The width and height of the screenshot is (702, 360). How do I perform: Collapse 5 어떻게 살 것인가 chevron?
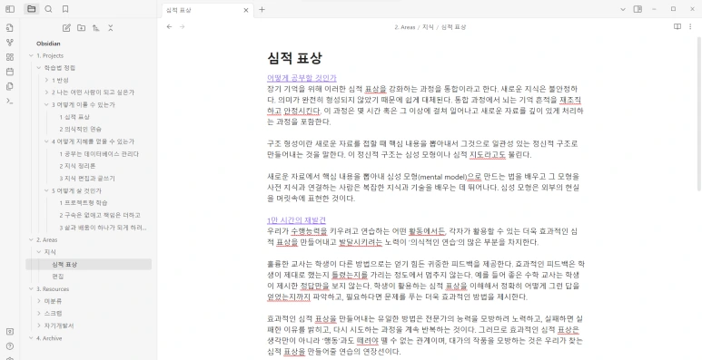46,190
